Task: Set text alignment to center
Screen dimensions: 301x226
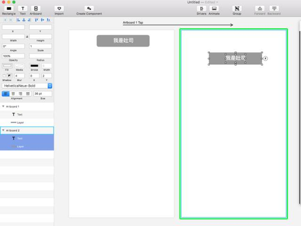Action: point(13,93)
